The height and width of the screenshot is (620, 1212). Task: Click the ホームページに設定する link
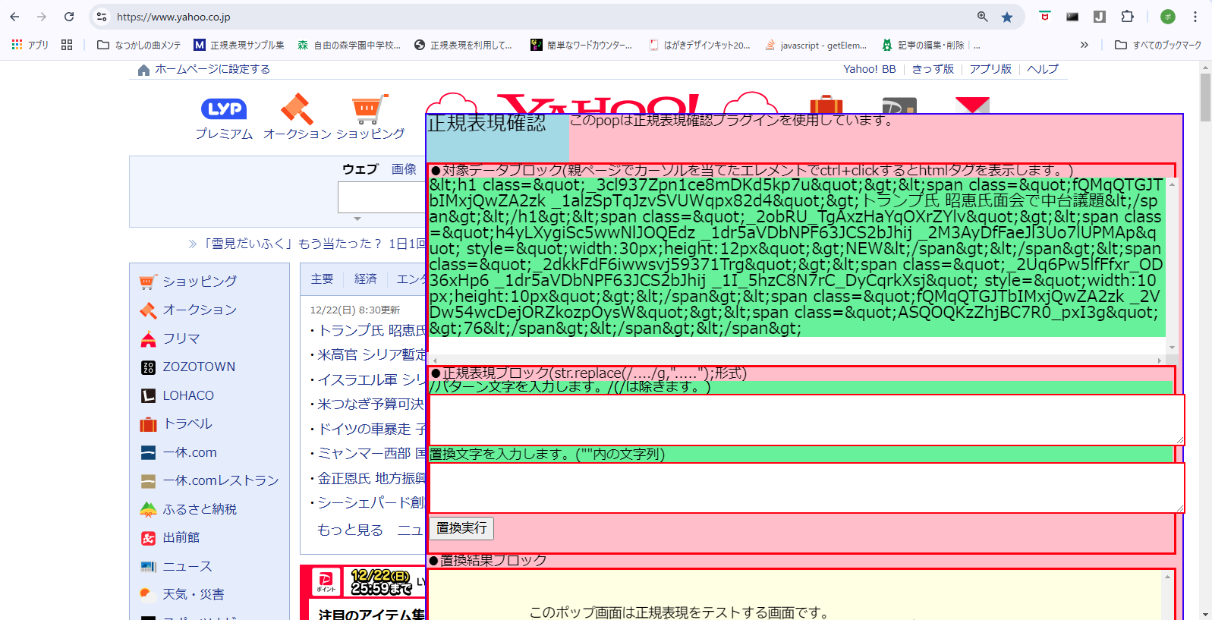click(x=212, y=69)
